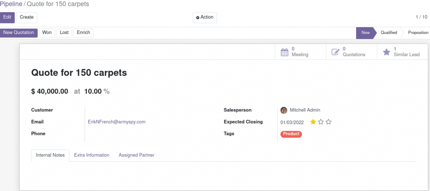Mark the opportunity as Won
The height and width of the screenshot is (191, 430).
coord(47,33)
